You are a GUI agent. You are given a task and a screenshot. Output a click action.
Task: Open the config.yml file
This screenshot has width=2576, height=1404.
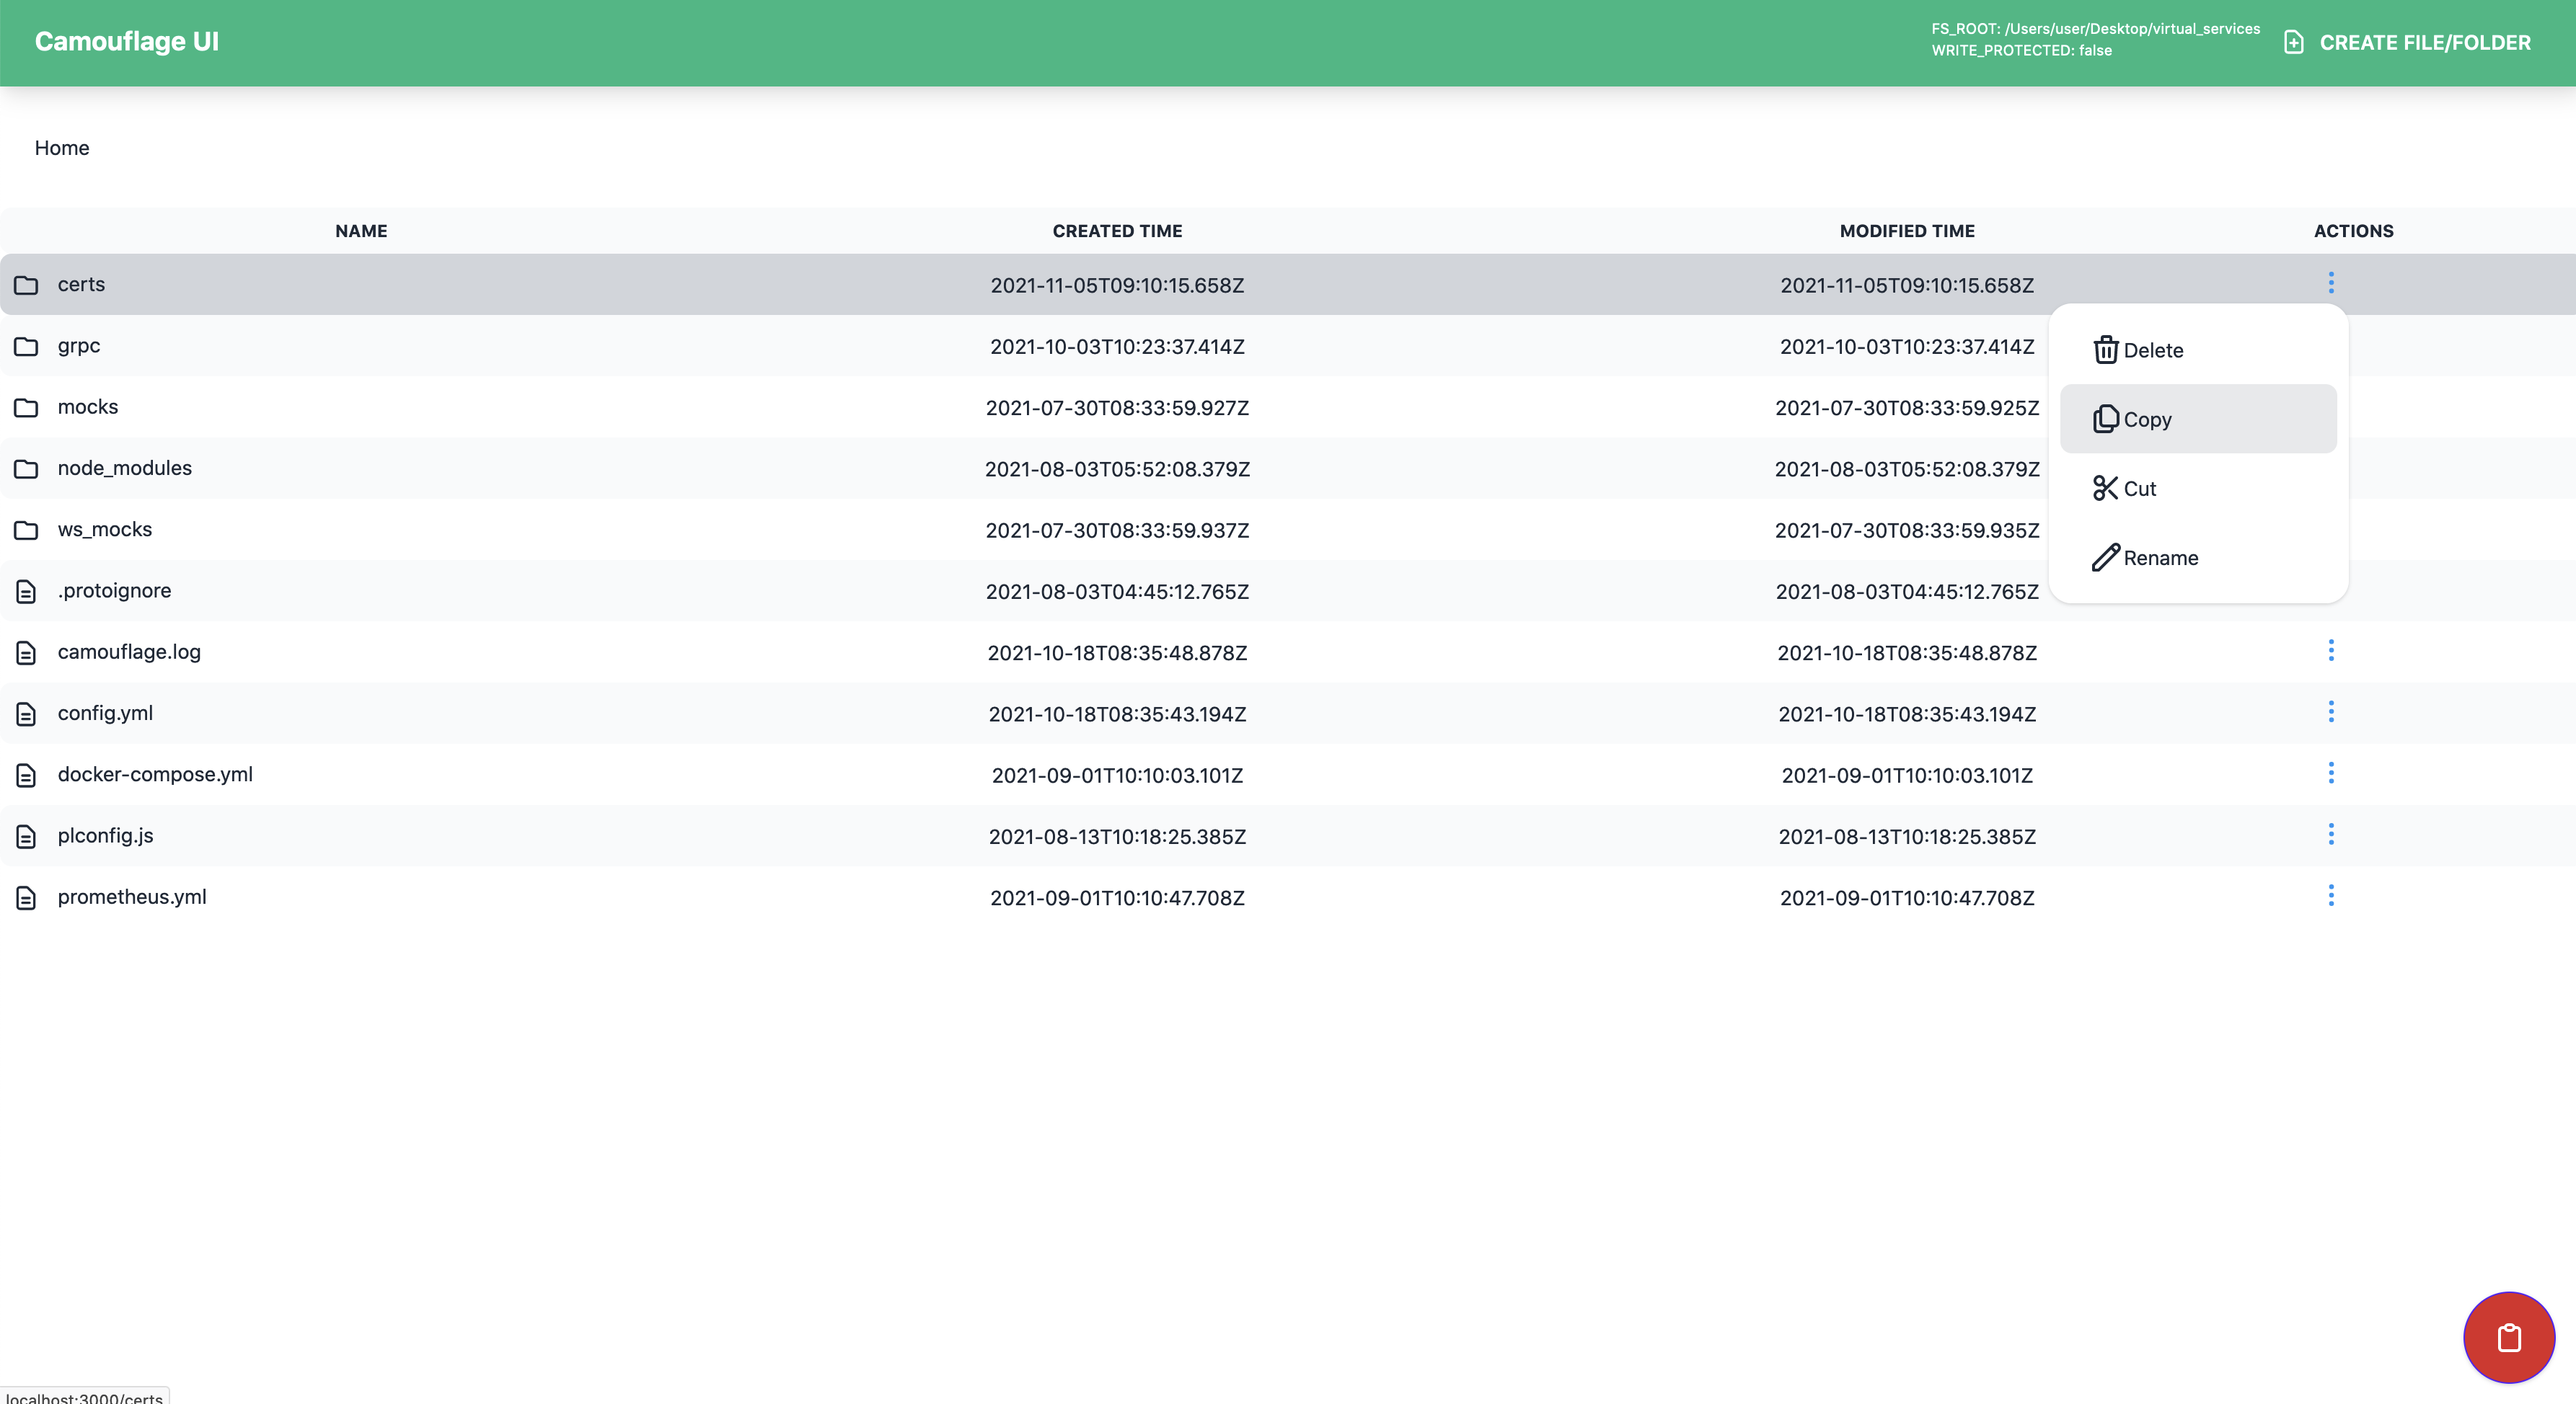(105, 713)
